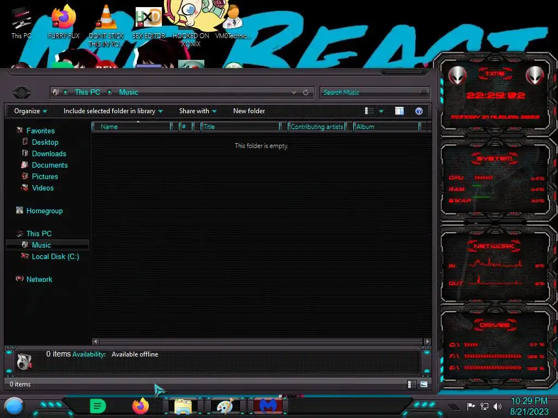Image resolution: width=558 pixels, height=418 pixels.
Task: Open the Share with dropdown
Action: (x=197, y=111)
